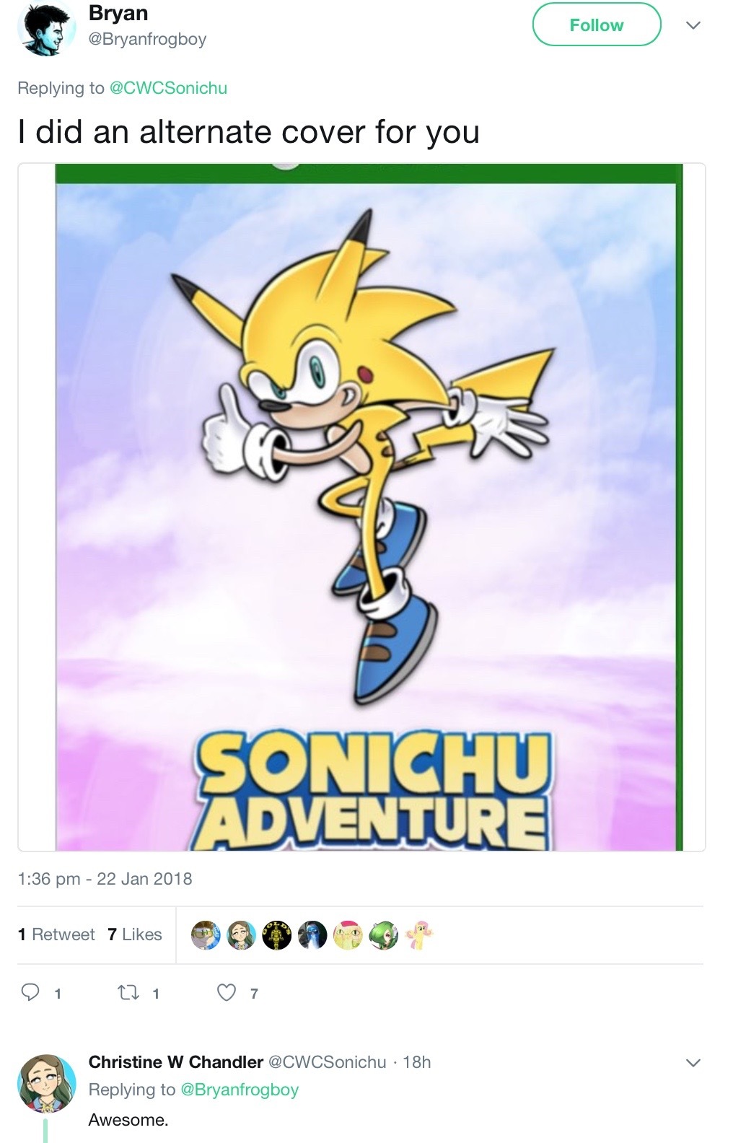Image resolution: width=746 pixels, height=1143 pixels.
Task: Open Christine W Chandler's profile avatar
Action: click(x=46, y=1082)
